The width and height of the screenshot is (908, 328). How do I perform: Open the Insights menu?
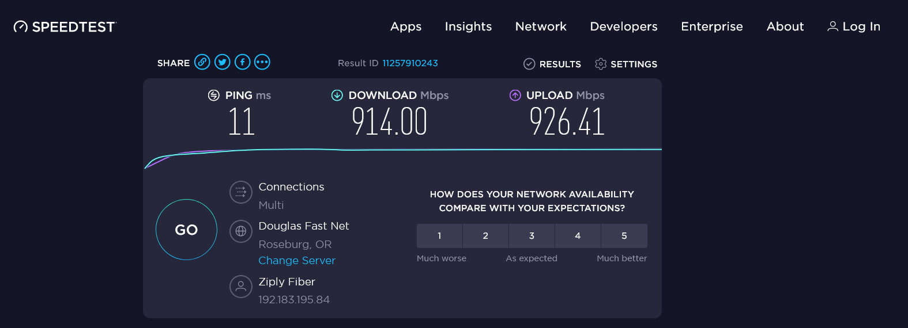pyautogui.click(x=468, y=26)
